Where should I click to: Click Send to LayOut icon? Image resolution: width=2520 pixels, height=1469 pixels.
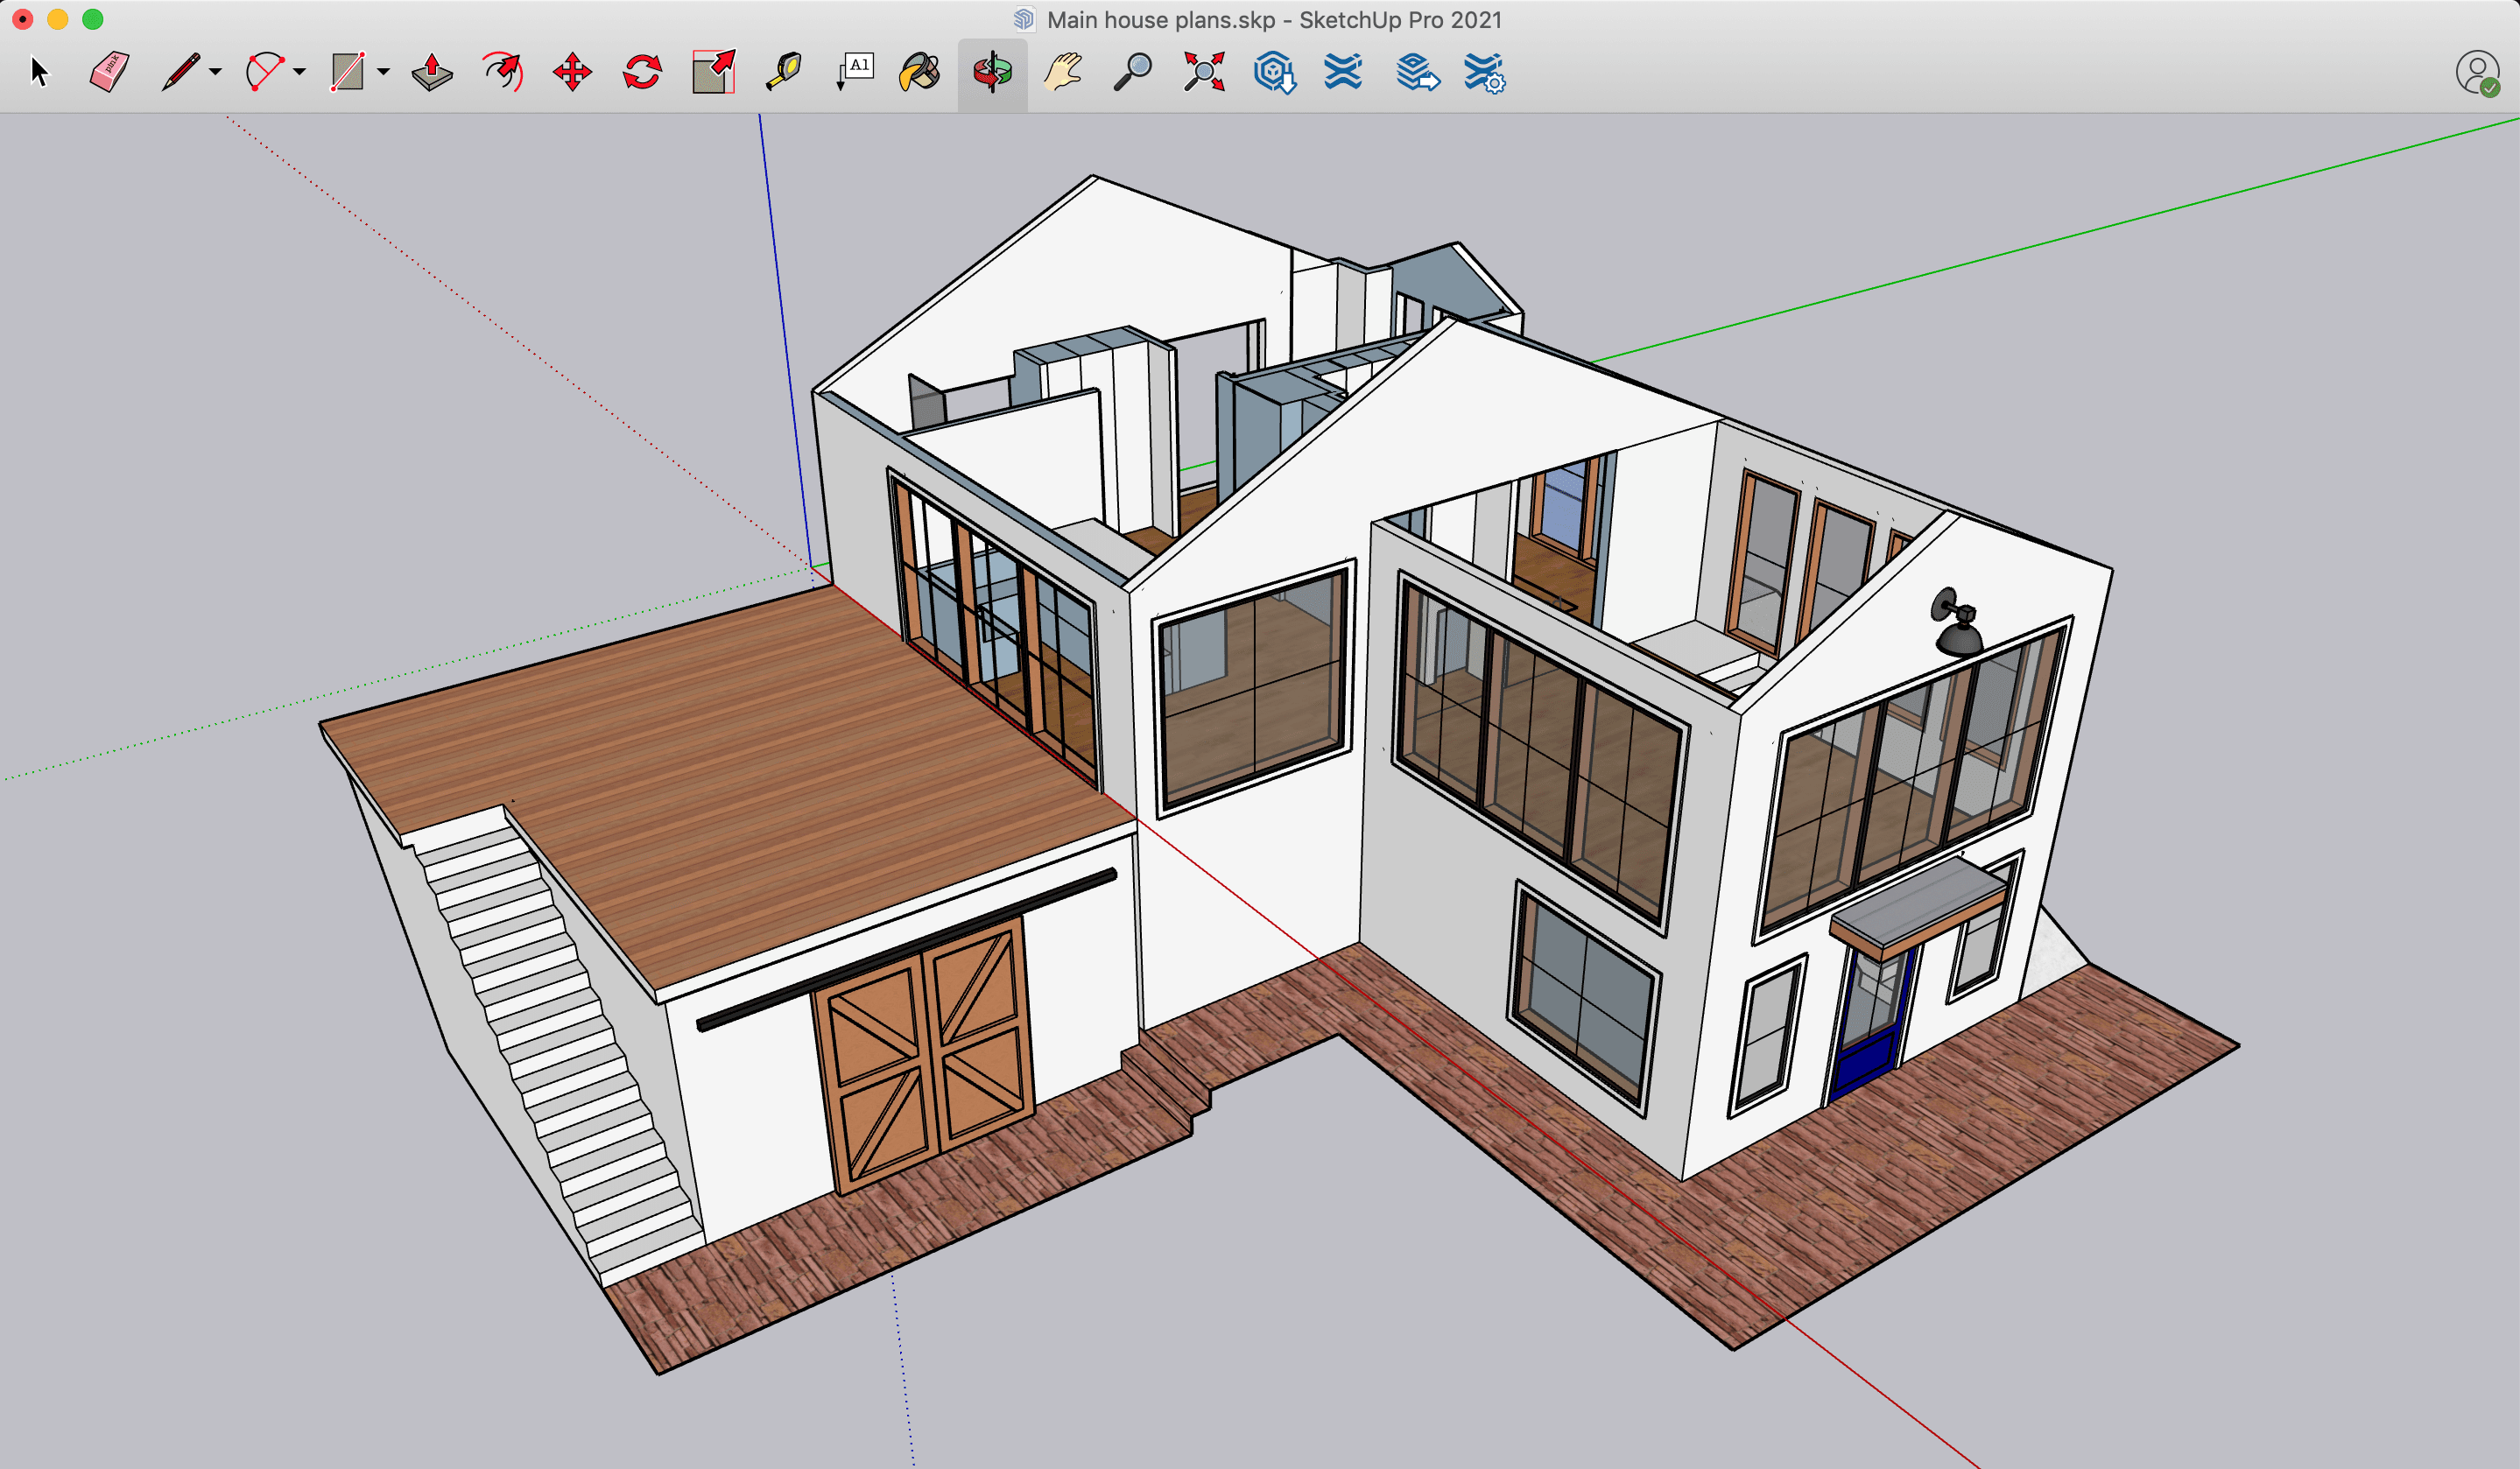1417,72
